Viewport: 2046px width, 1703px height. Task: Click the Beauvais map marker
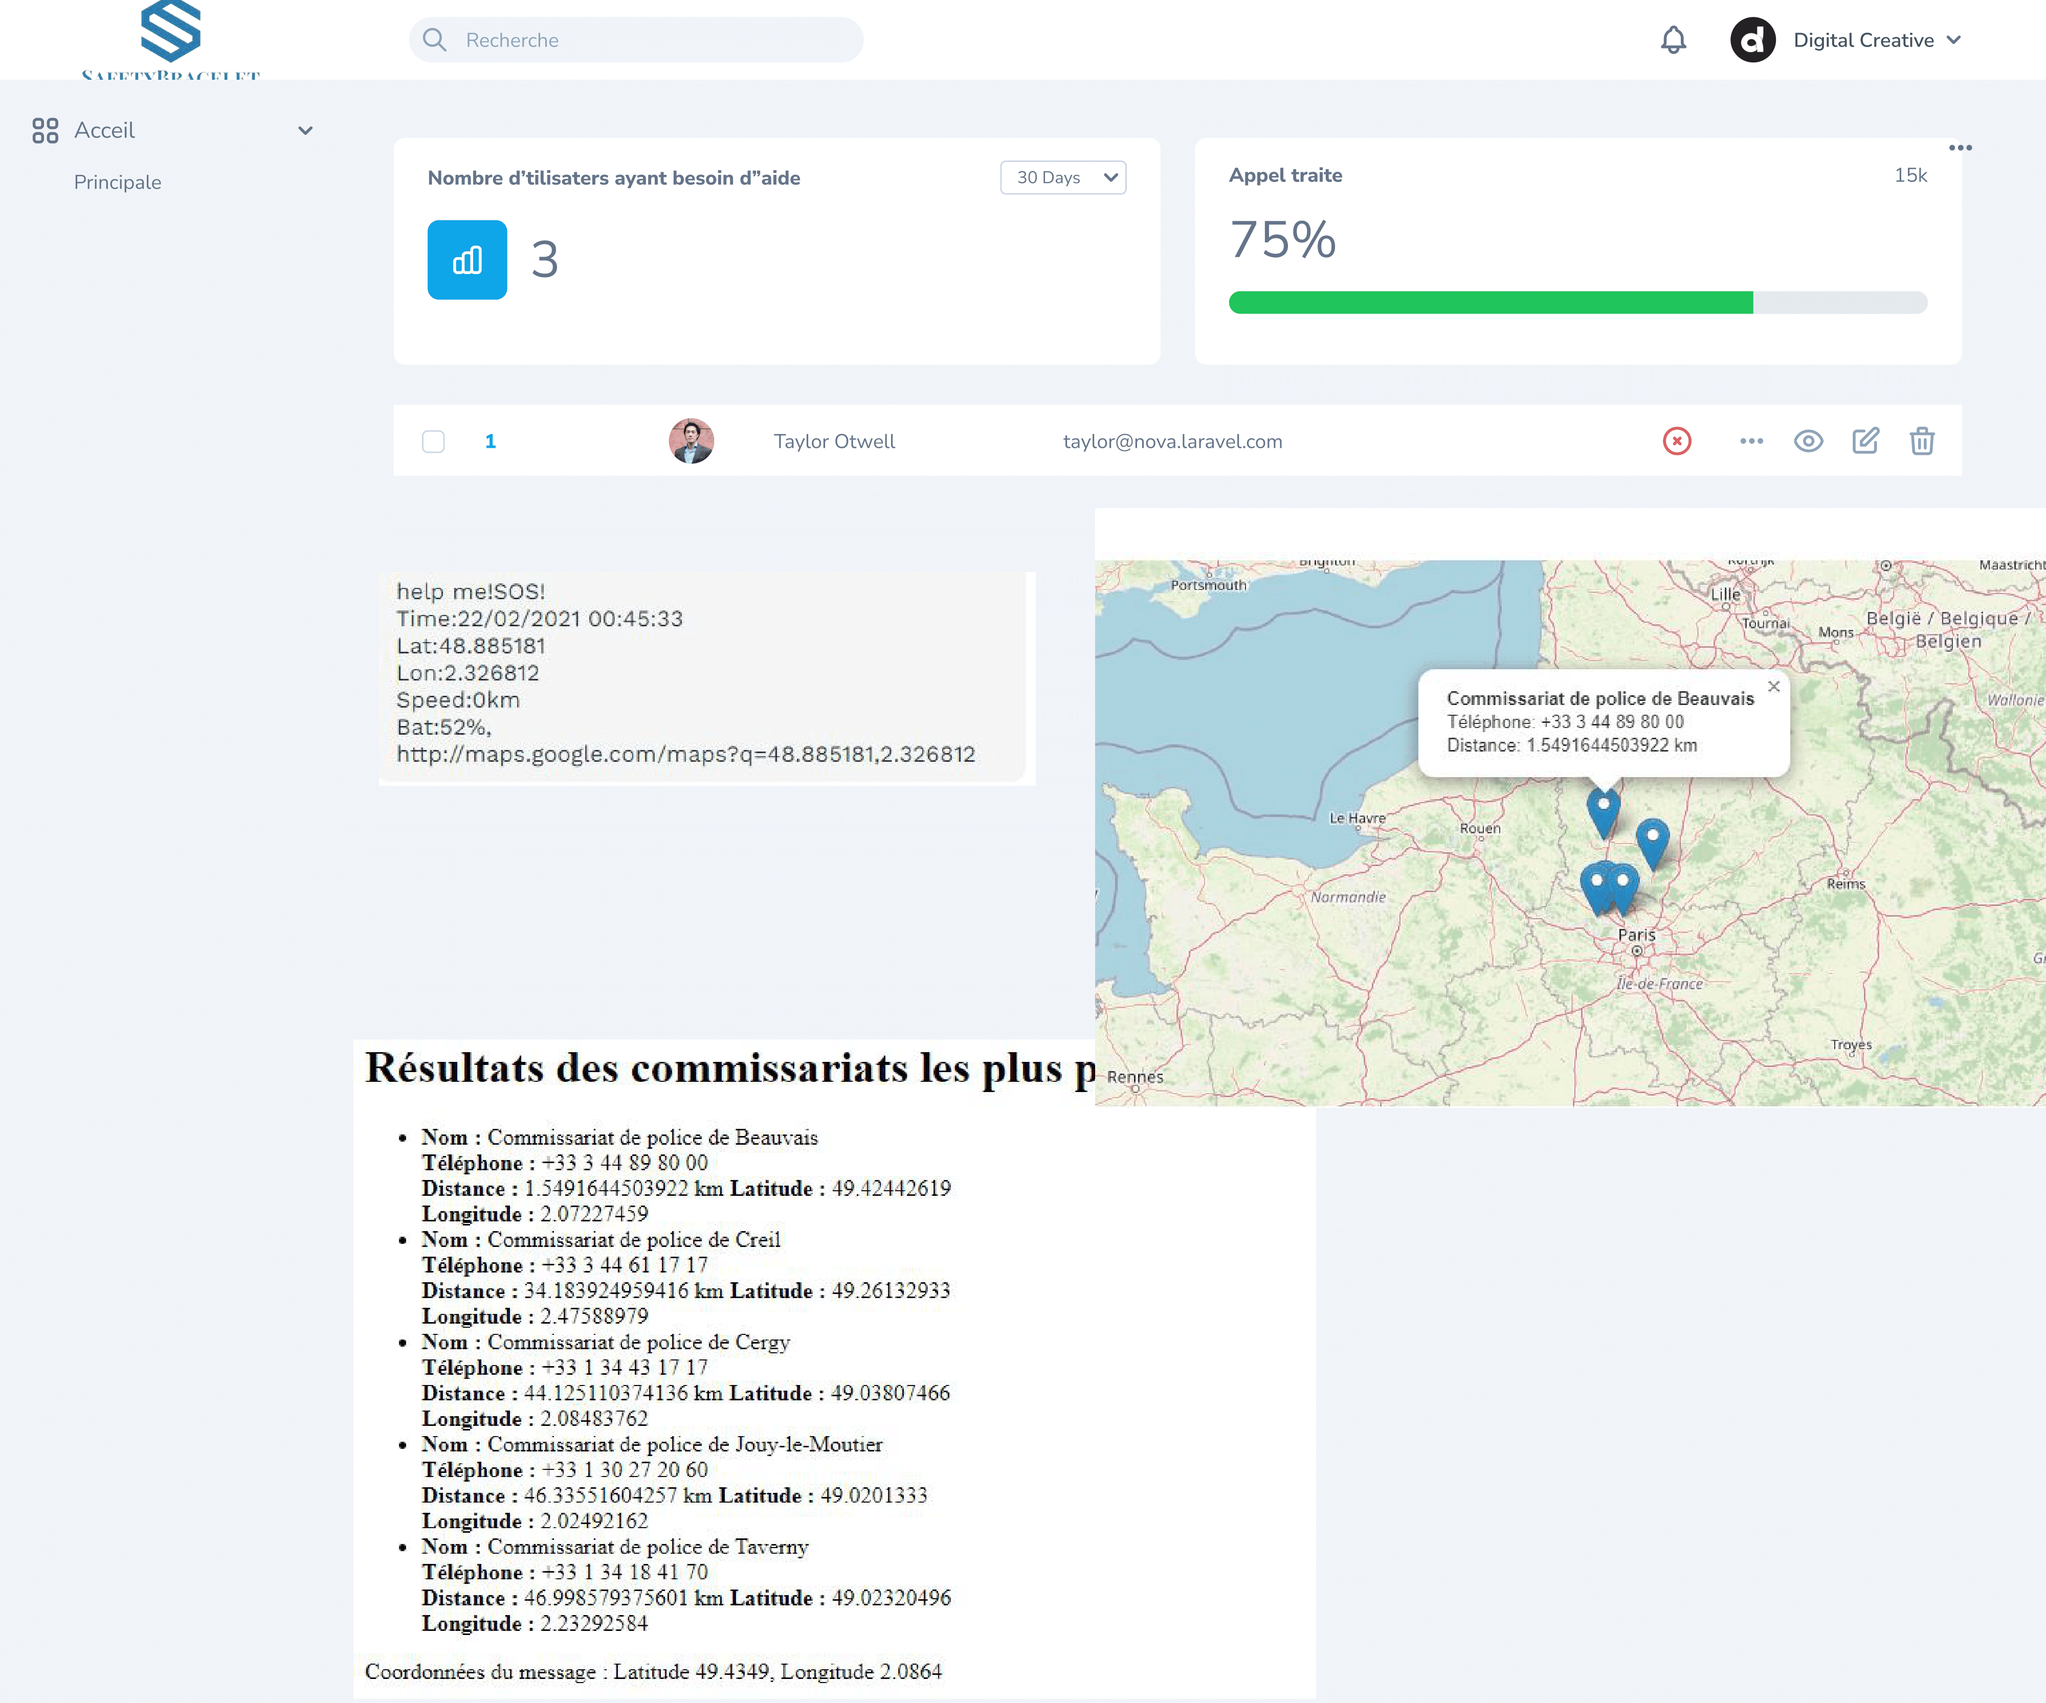click(x=1603, y=813)
